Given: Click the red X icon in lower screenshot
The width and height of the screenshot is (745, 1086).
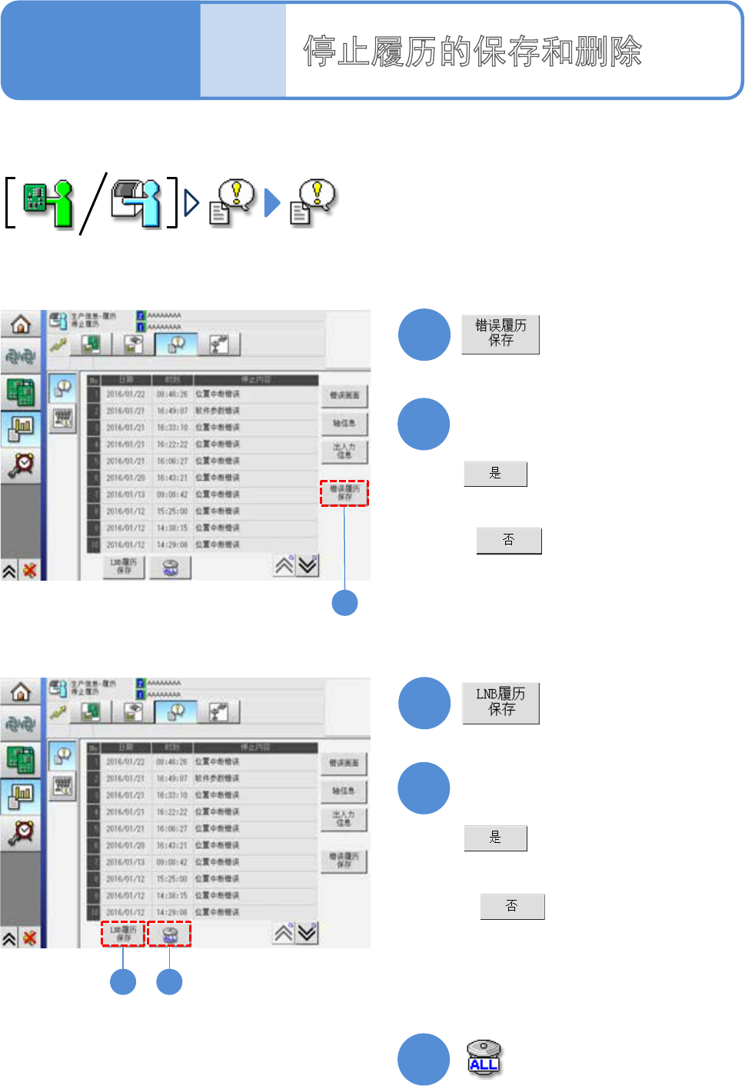Looking at the screenshot, I should 29,938.
